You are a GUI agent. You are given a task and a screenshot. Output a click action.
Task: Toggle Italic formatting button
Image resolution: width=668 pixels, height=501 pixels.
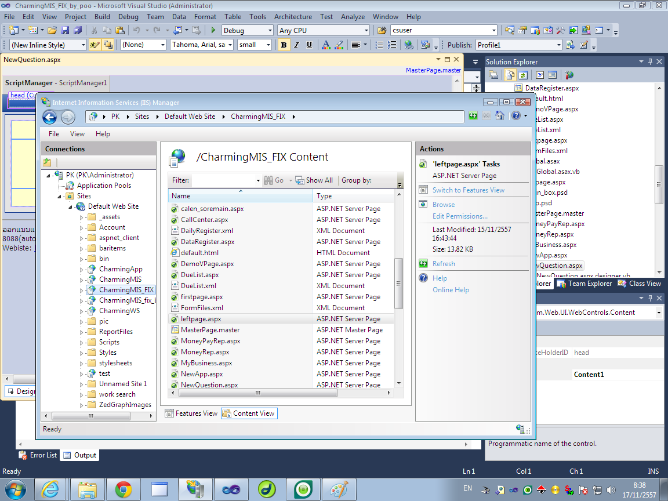[296, 45]
